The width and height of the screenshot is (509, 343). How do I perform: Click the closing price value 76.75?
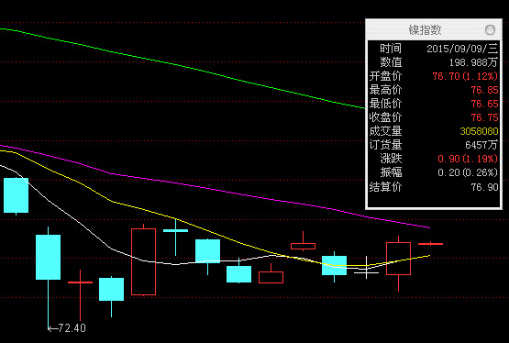click(x=484, y=117)
